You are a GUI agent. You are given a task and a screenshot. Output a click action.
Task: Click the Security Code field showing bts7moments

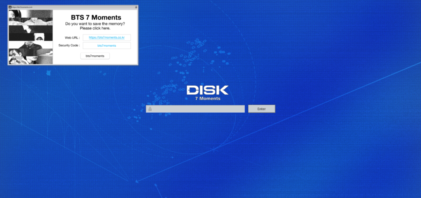point(106,46)
